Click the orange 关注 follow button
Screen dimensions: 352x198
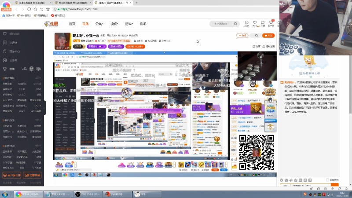[268, 36]
